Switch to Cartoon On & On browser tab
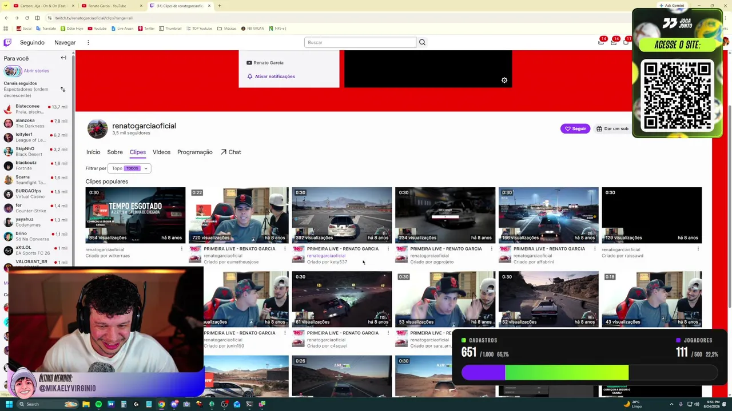732x411 pixels. [43, 6]
